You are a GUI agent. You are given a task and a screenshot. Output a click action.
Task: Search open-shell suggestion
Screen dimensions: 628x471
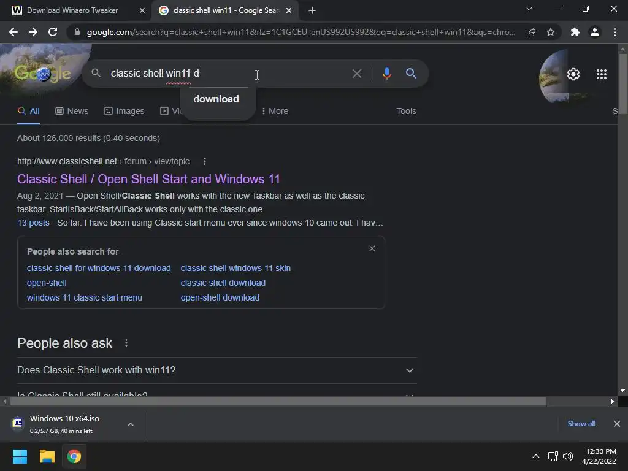(47, 283)
